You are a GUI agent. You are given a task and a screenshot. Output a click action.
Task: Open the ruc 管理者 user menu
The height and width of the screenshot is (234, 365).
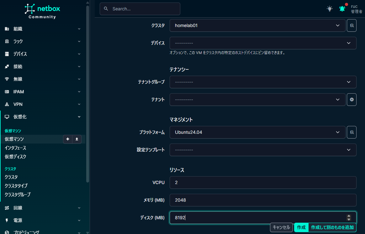click(357, 9)
